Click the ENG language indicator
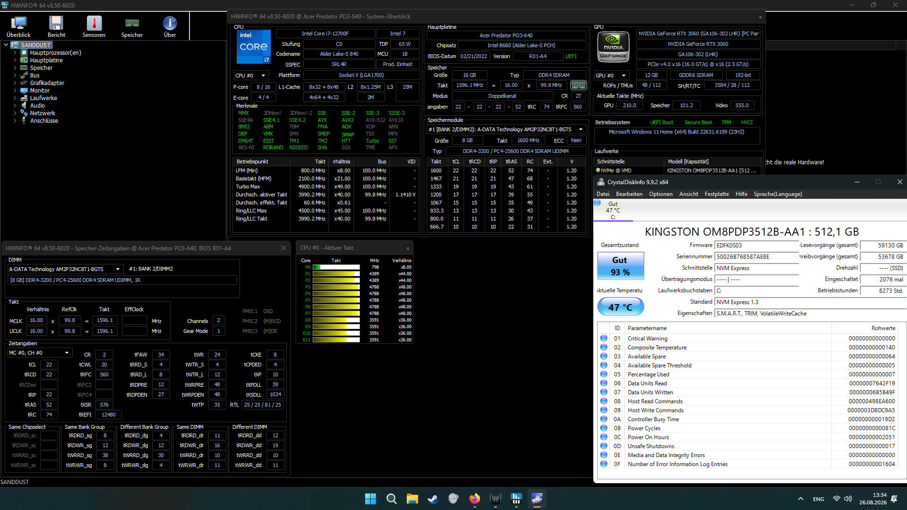 tap(819, 499)
